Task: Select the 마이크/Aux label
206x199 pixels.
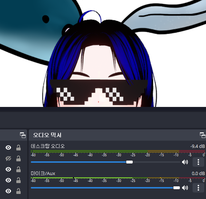Action: [43, 173]
